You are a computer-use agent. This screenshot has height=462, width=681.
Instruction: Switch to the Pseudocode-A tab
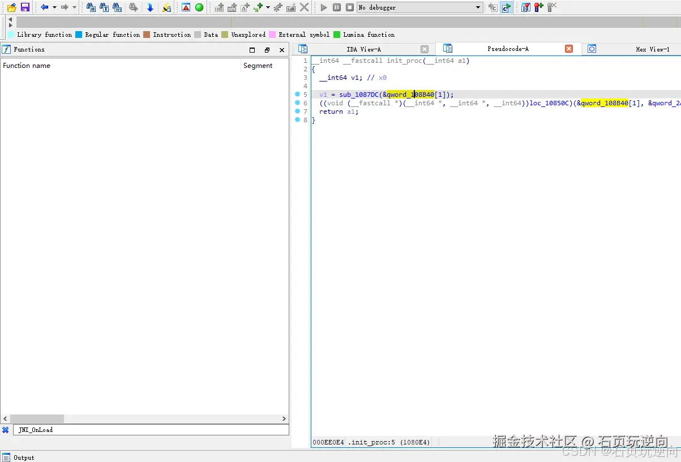pyautogui.click(x=508, y=49)
